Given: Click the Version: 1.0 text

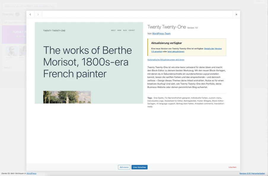Looking at the screenshot, I should coord(192,28).
